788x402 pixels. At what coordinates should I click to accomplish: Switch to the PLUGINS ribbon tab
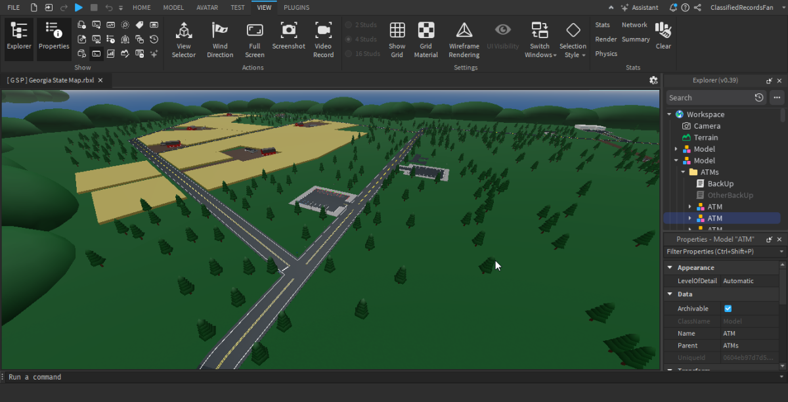(x=297, y=7)
